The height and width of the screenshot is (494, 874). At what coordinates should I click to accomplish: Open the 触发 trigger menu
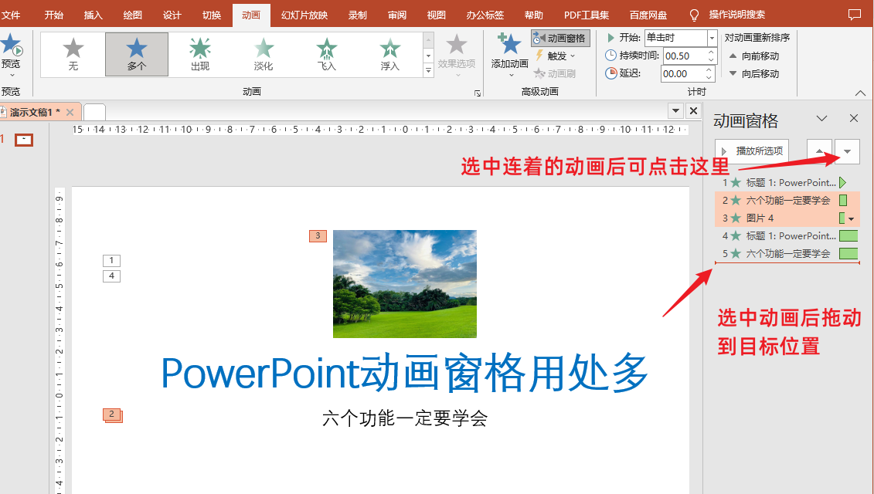point(556,56)
